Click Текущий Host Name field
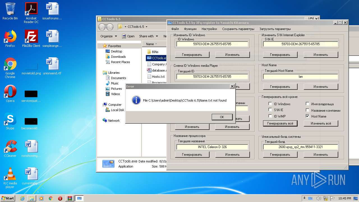 tap(301, 77)
